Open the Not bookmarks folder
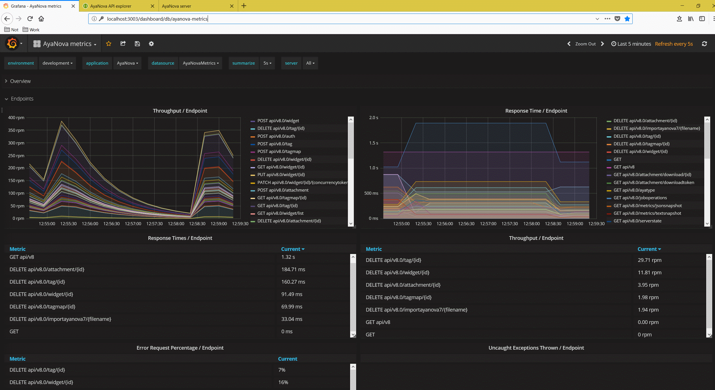Viewport: 715px width, 390px height. [x=12, y=30]
